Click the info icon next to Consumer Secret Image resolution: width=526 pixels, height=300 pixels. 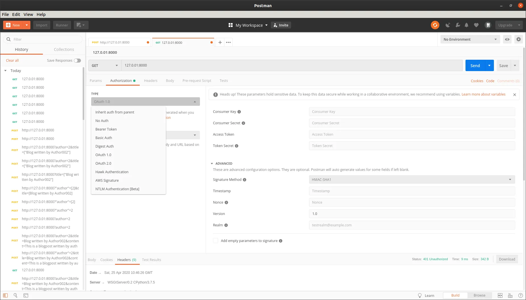click(243, 123)
